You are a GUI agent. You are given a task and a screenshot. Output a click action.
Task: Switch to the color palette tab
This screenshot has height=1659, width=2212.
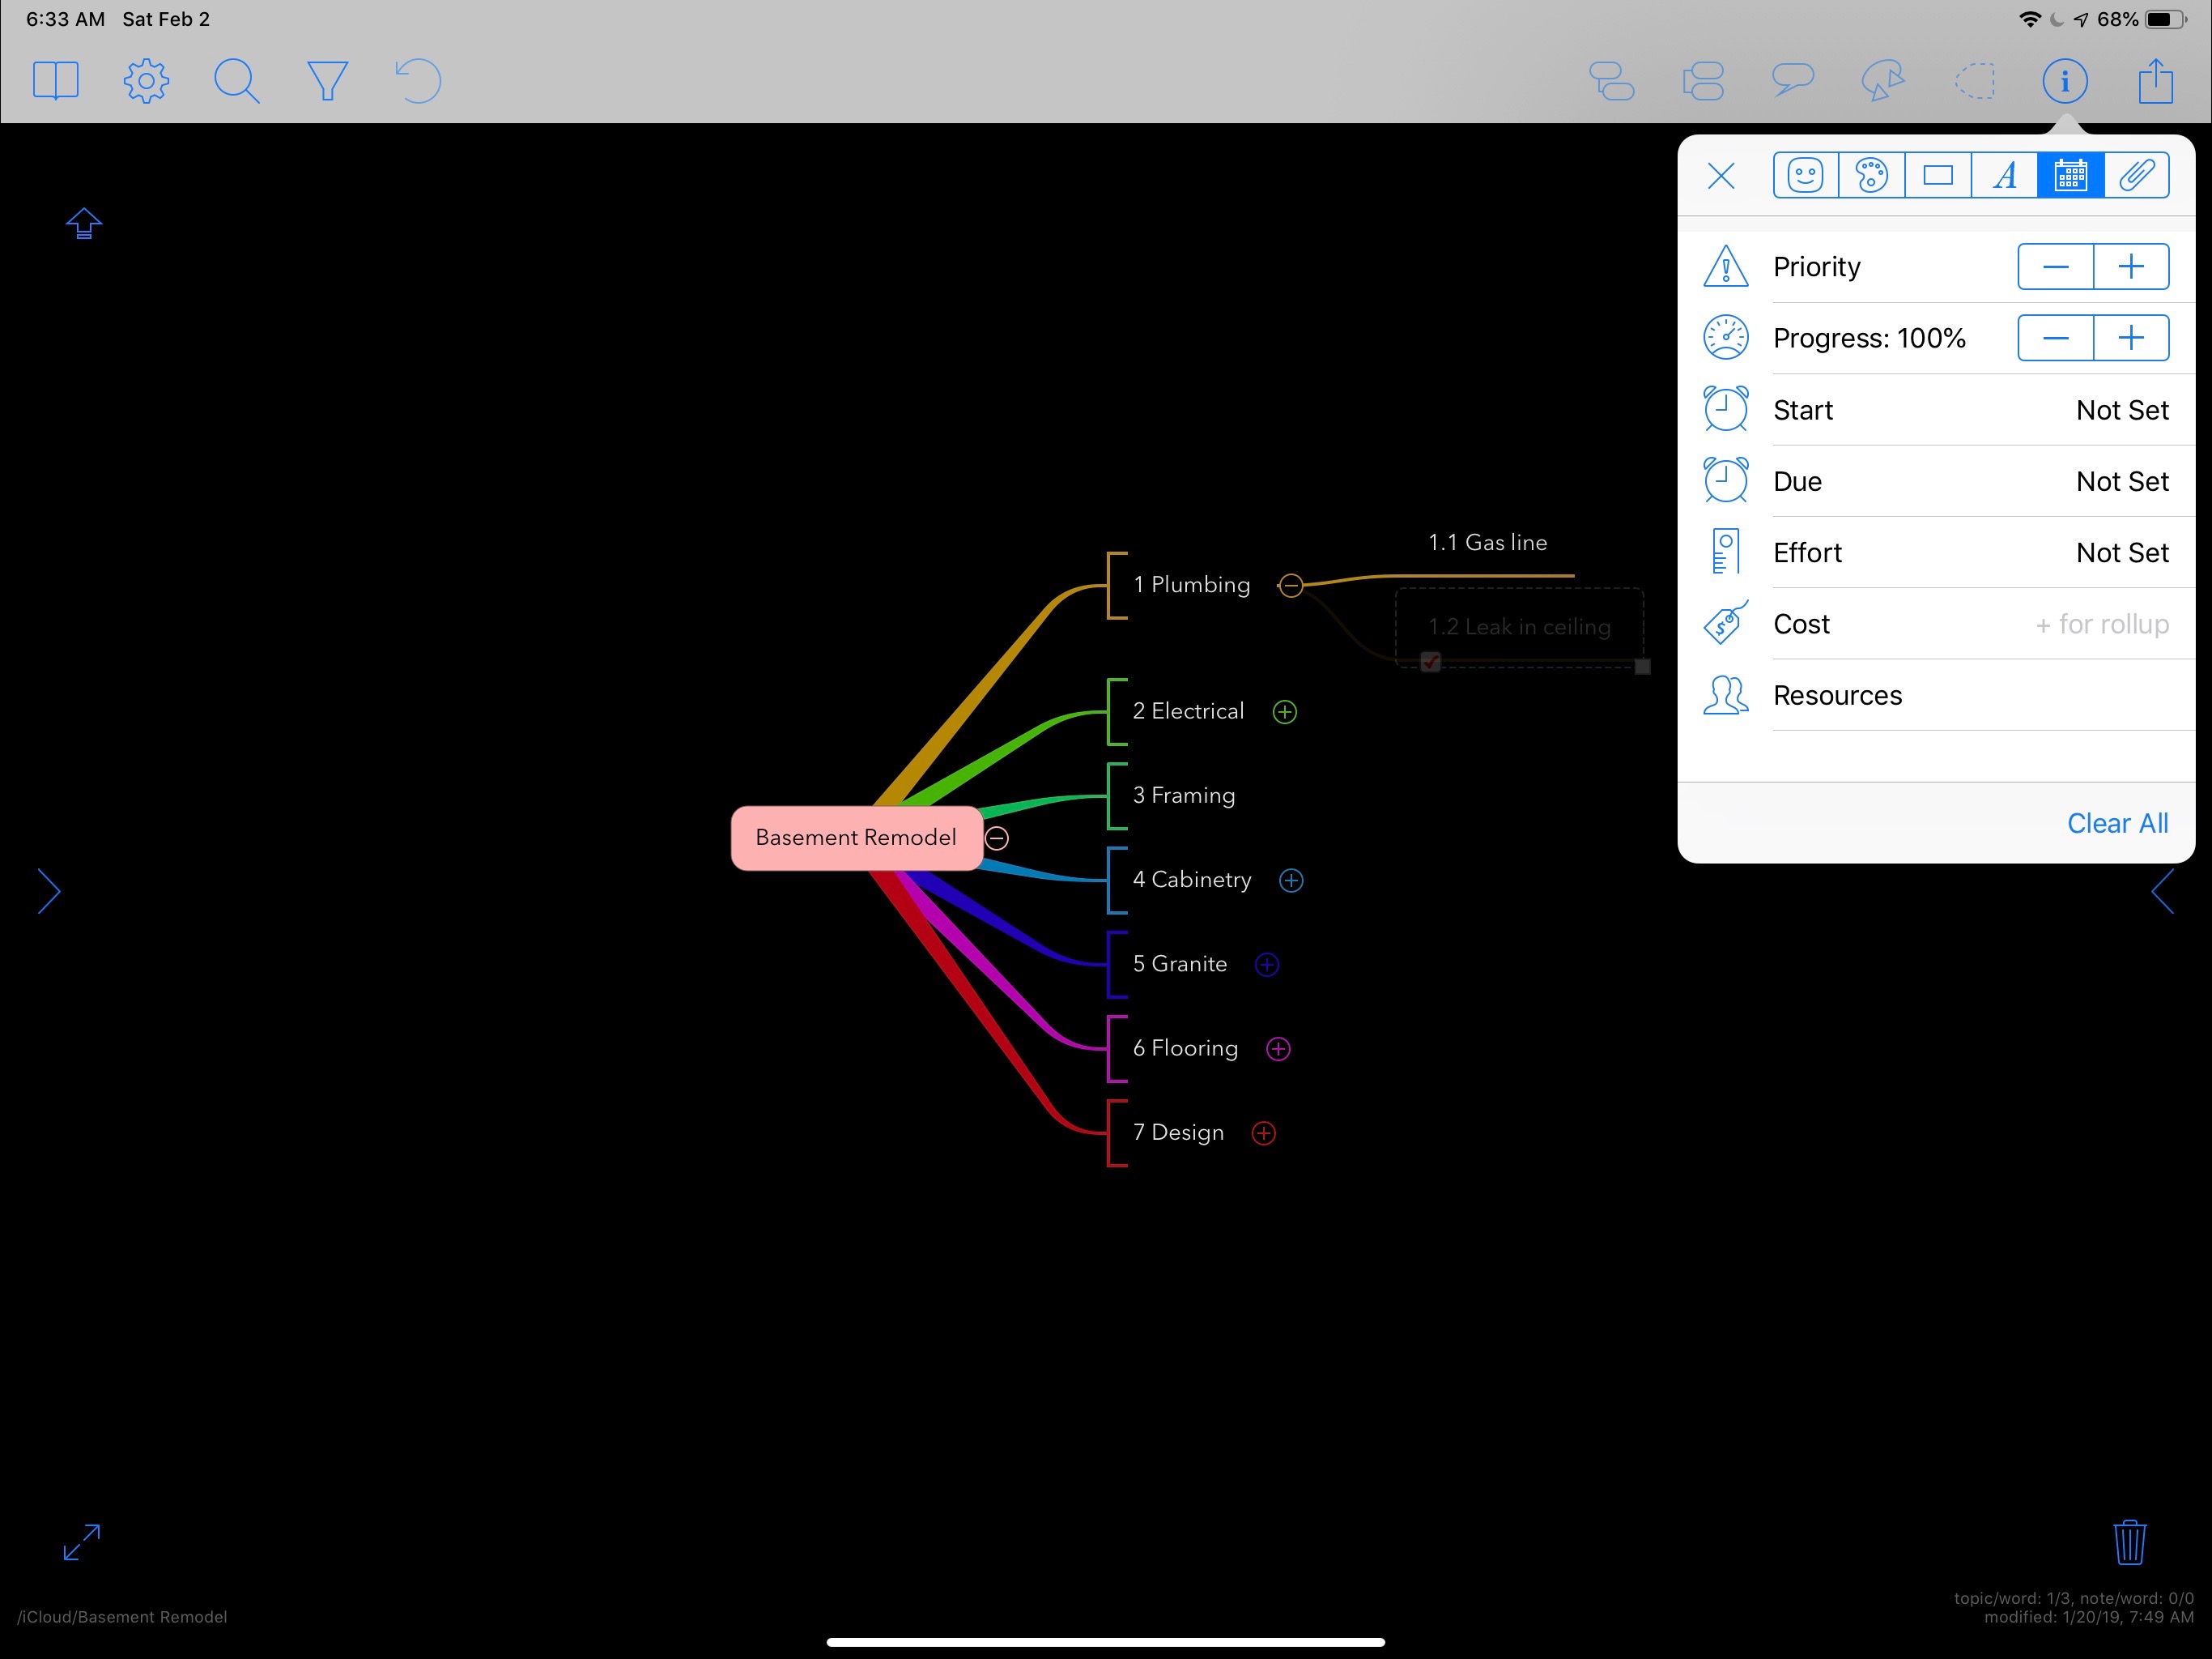(1872, 176)
